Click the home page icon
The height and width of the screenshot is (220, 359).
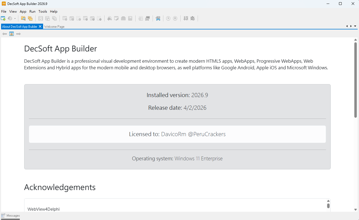pyautogui.click(x=12, y=34)
